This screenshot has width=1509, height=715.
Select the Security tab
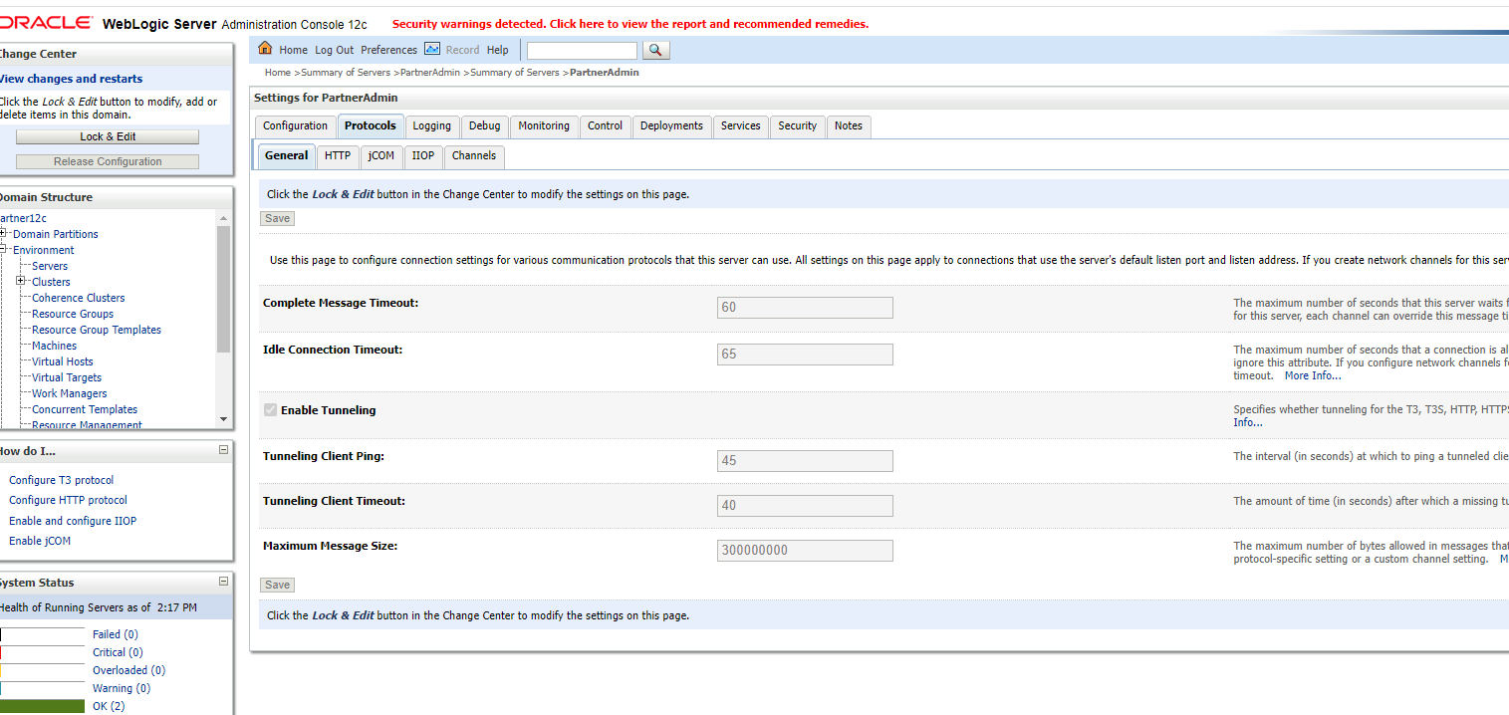pos(798,126)
